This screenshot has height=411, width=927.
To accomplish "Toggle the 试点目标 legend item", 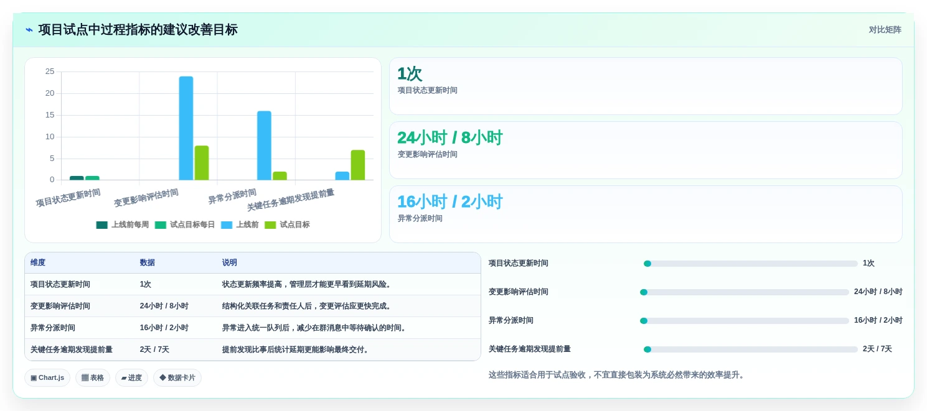I will tap(287, 225).
